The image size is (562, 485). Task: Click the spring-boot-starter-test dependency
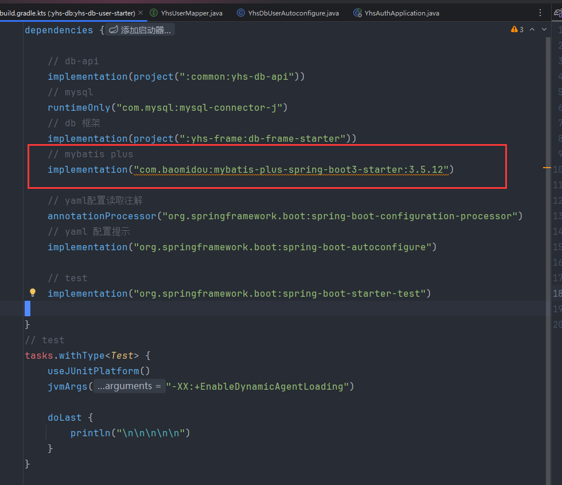click(240, 294)
